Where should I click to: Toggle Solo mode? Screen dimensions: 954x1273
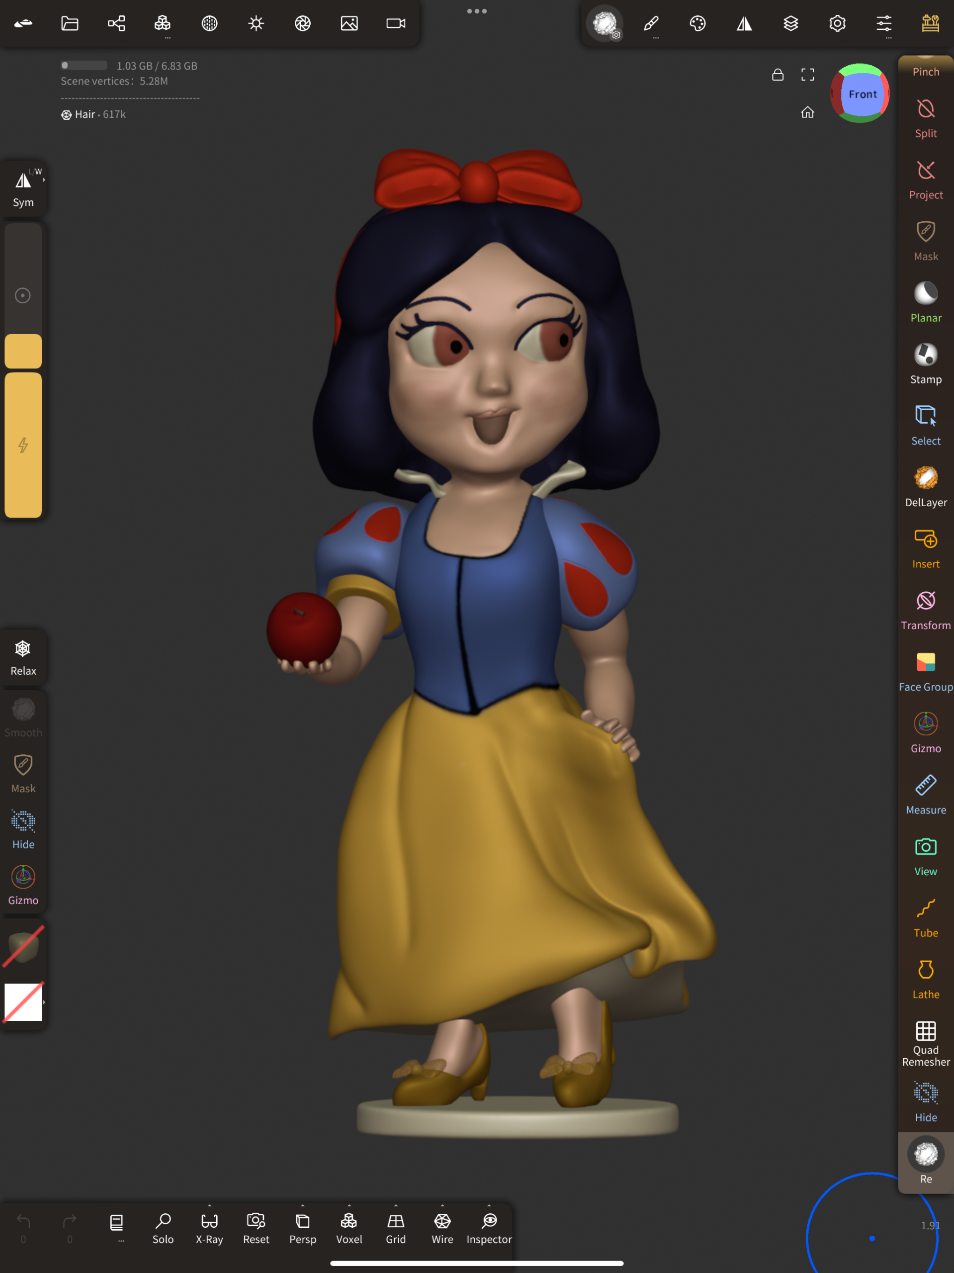click(x=163, y=1229)
